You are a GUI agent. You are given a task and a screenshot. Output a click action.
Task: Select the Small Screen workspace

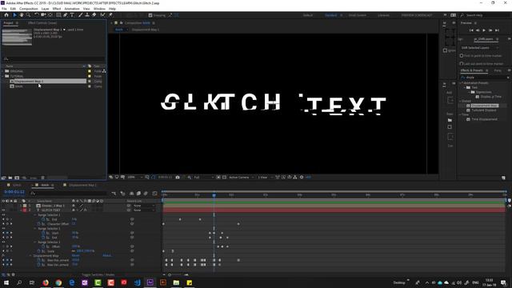click(x=358, y=15)
